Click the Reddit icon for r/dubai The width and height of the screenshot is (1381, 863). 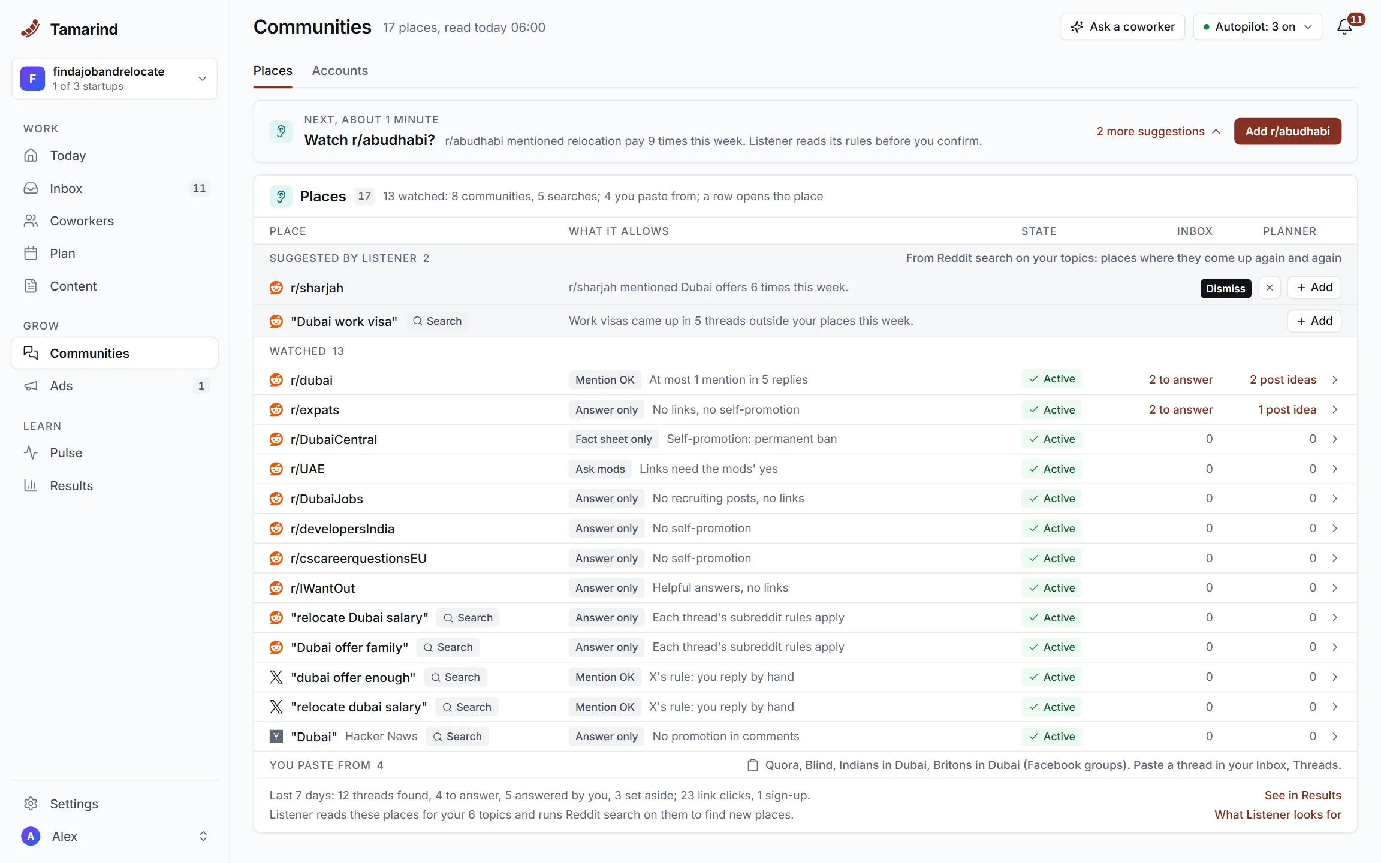[x=276, y=380]
